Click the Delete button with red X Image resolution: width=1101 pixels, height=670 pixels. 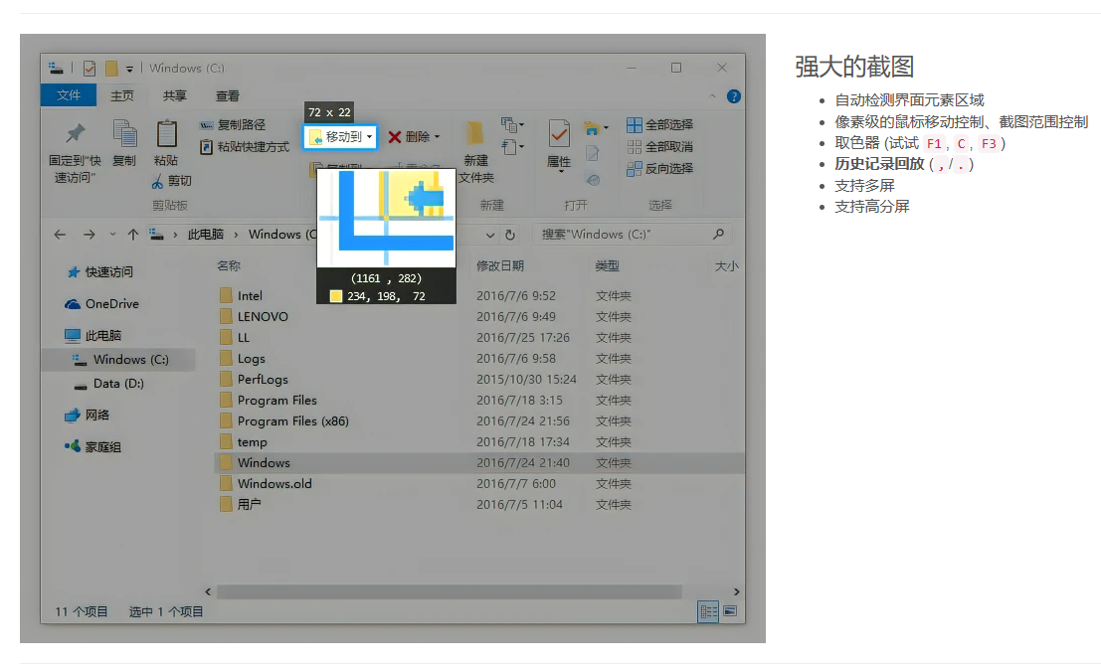point(414,137)
